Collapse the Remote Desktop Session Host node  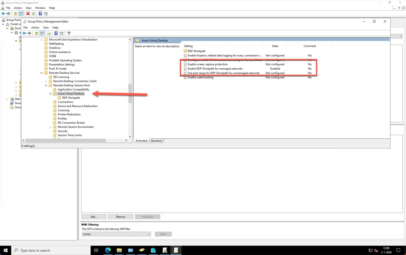click(x=46, y=85)
